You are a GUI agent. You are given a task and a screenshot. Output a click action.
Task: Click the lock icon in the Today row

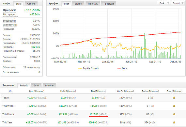pos(174,98)
